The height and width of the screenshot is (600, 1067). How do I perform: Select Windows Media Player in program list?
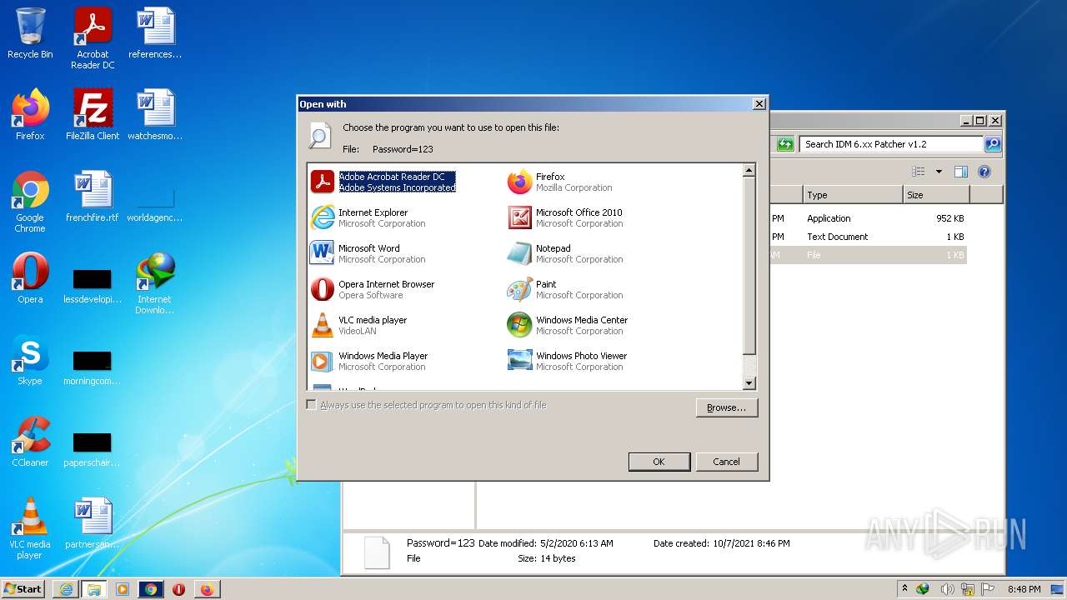(x=368, y=361)
